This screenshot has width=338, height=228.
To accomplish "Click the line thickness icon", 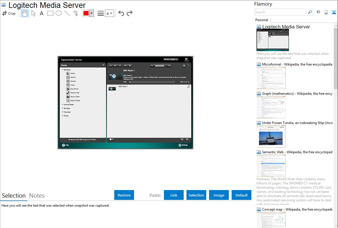I will click(101, 13).
